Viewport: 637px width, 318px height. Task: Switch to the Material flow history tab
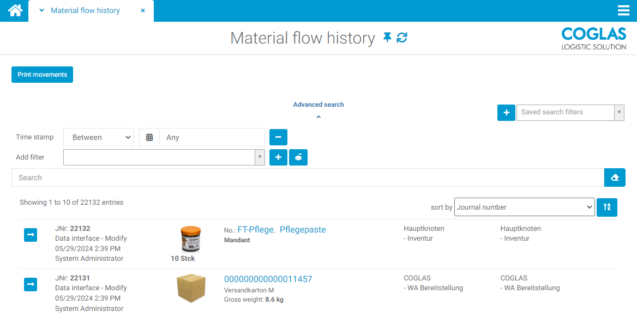(x=85, y=10)
